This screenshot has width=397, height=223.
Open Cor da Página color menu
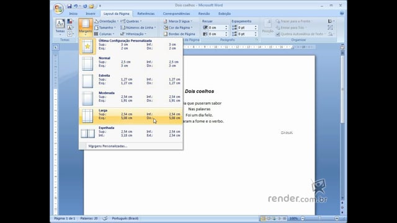tap(178, 27)
